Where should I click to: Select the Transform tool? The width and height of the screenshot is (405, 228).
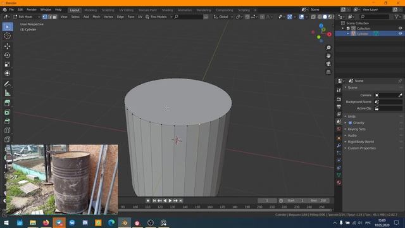[7, 73]
